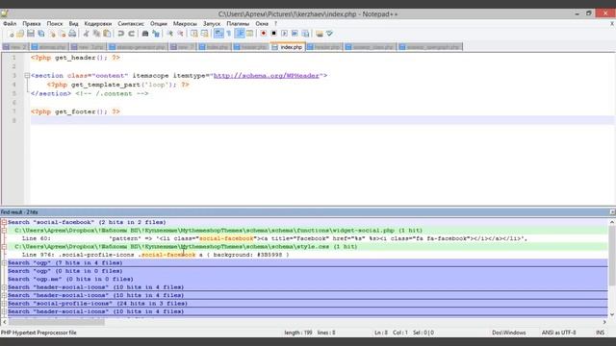Select the active index.php tab
616x346 pixels.
(288, 47)
